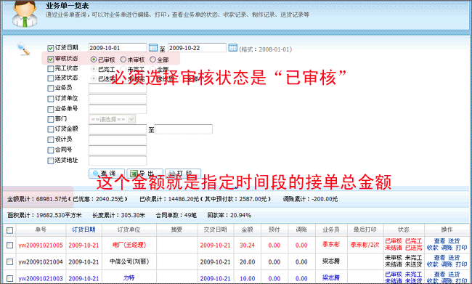472x284 pixels.
Task: Open order yw20091021003
Action: (x=41, y=278)
